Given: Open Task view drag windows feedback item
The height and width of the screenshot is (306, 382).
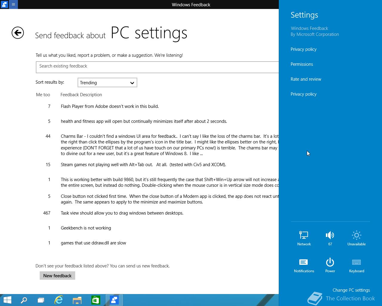Looking at the screenshot, I should [122, 213].
